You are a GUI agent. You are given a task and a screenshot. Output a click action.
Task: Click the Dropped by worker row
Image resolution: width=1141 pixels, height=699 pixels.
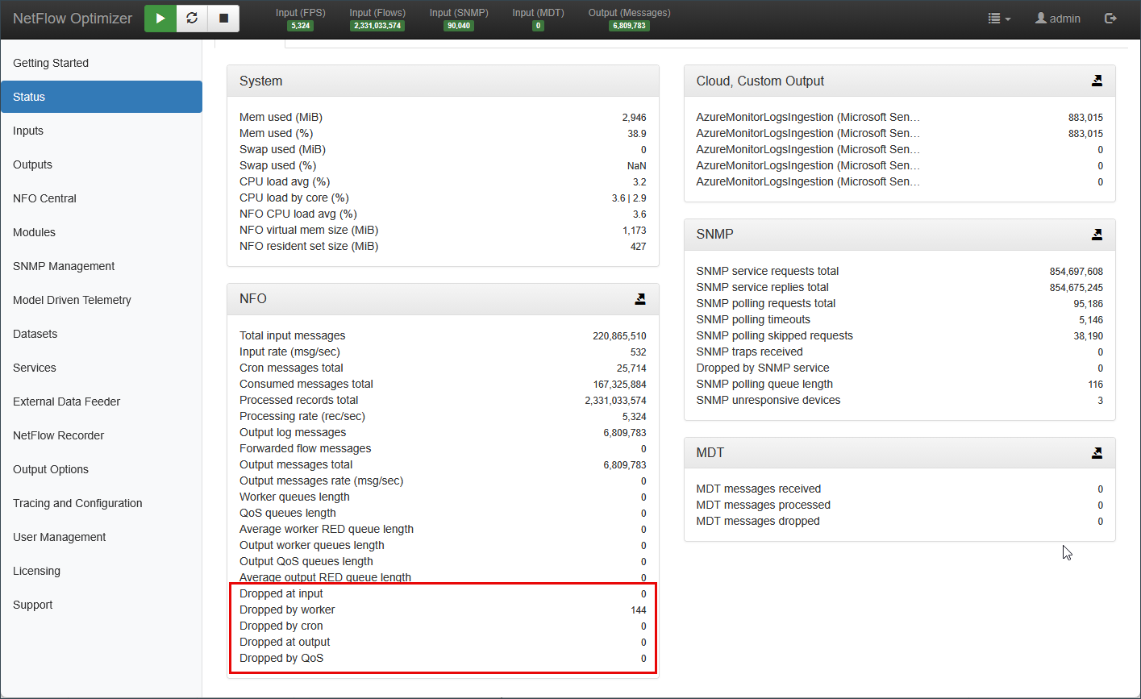coord(443,610)
